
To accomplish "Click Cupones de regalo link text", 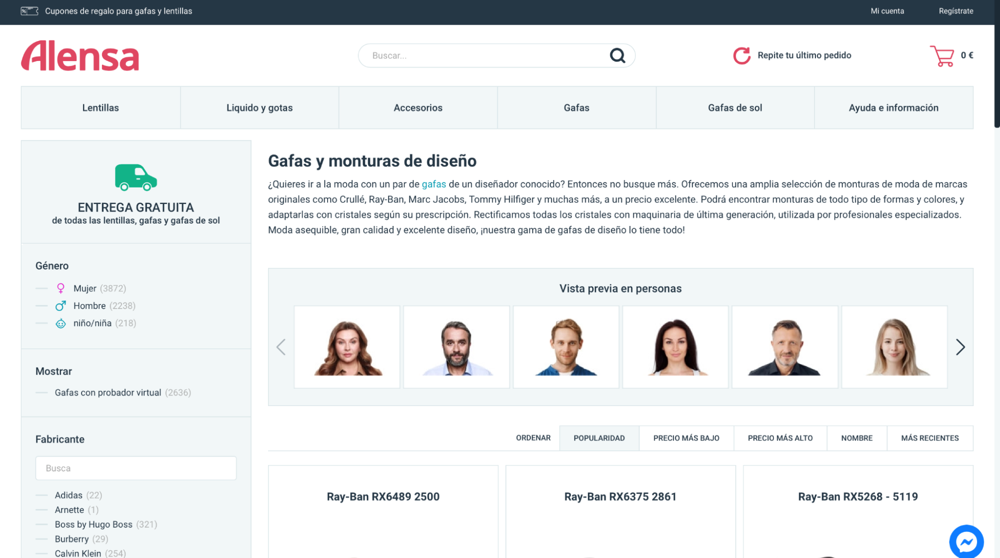I will pyautogui.click(x=119, y=11).
